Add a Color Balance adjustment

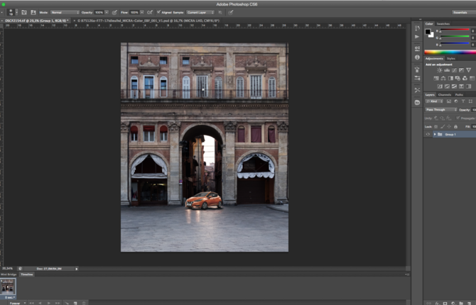coord(443,78)
